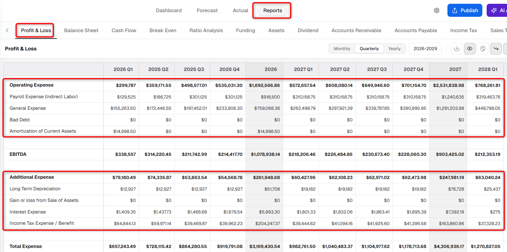Click the download report icon
The image size is (507, 252).
457,49
